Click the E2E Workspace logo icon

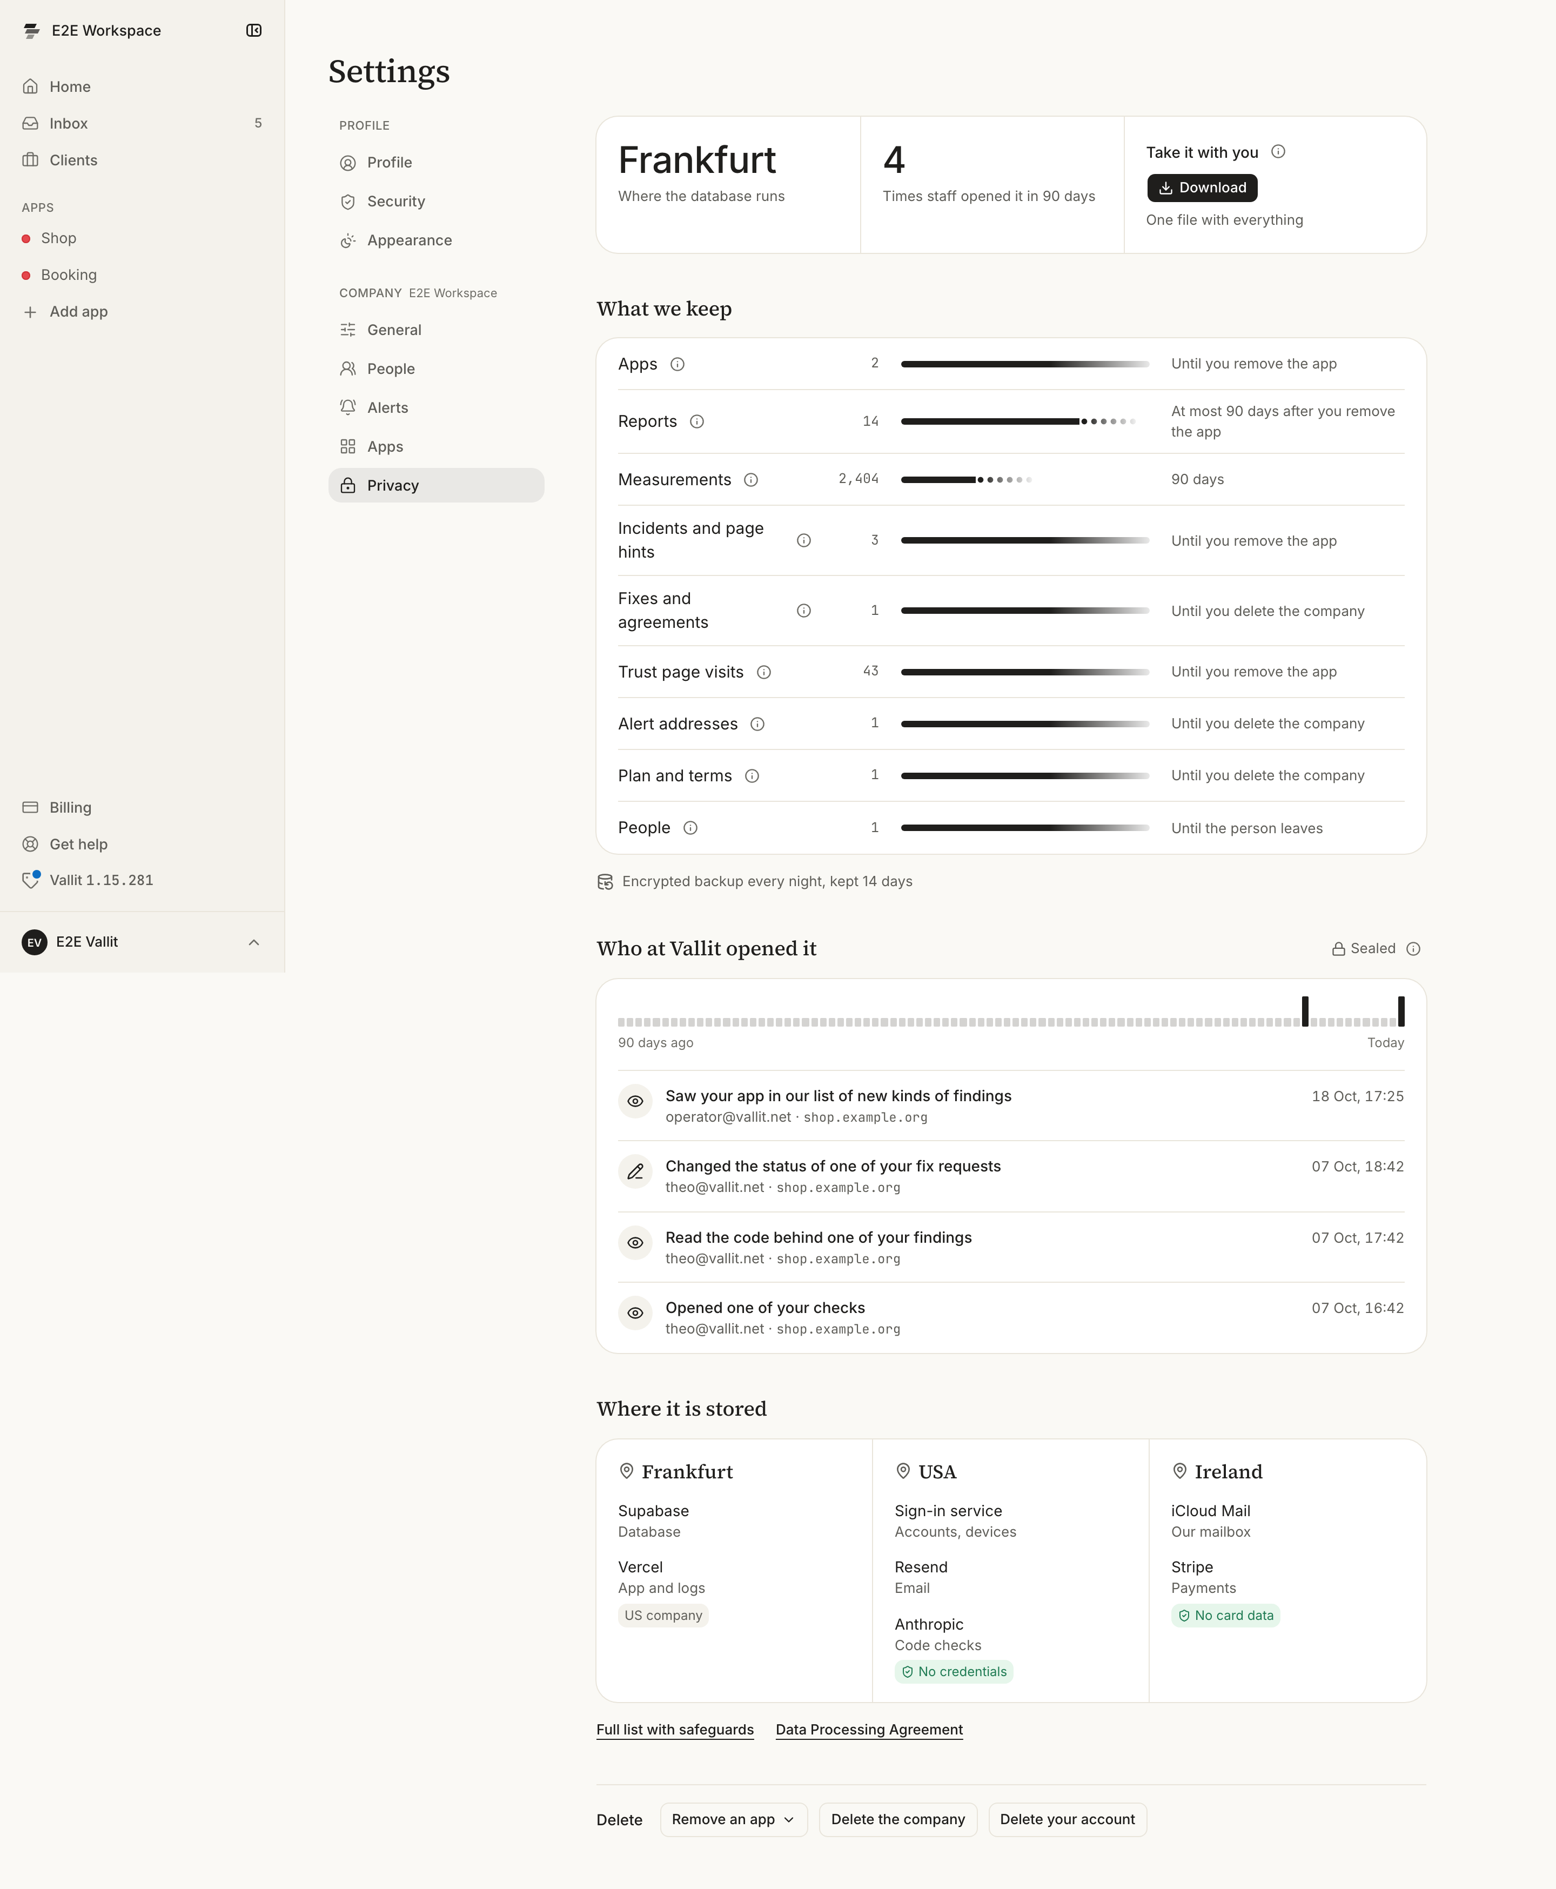pos(31,30)
